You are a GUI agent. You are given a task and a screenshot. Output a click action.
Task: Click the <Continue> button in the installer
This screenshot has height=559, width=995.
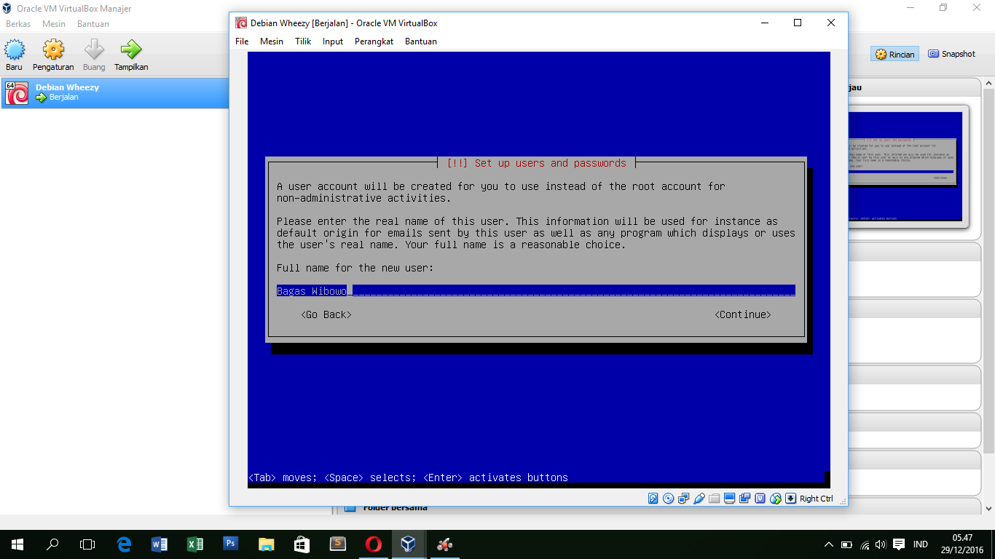[743, 314]
